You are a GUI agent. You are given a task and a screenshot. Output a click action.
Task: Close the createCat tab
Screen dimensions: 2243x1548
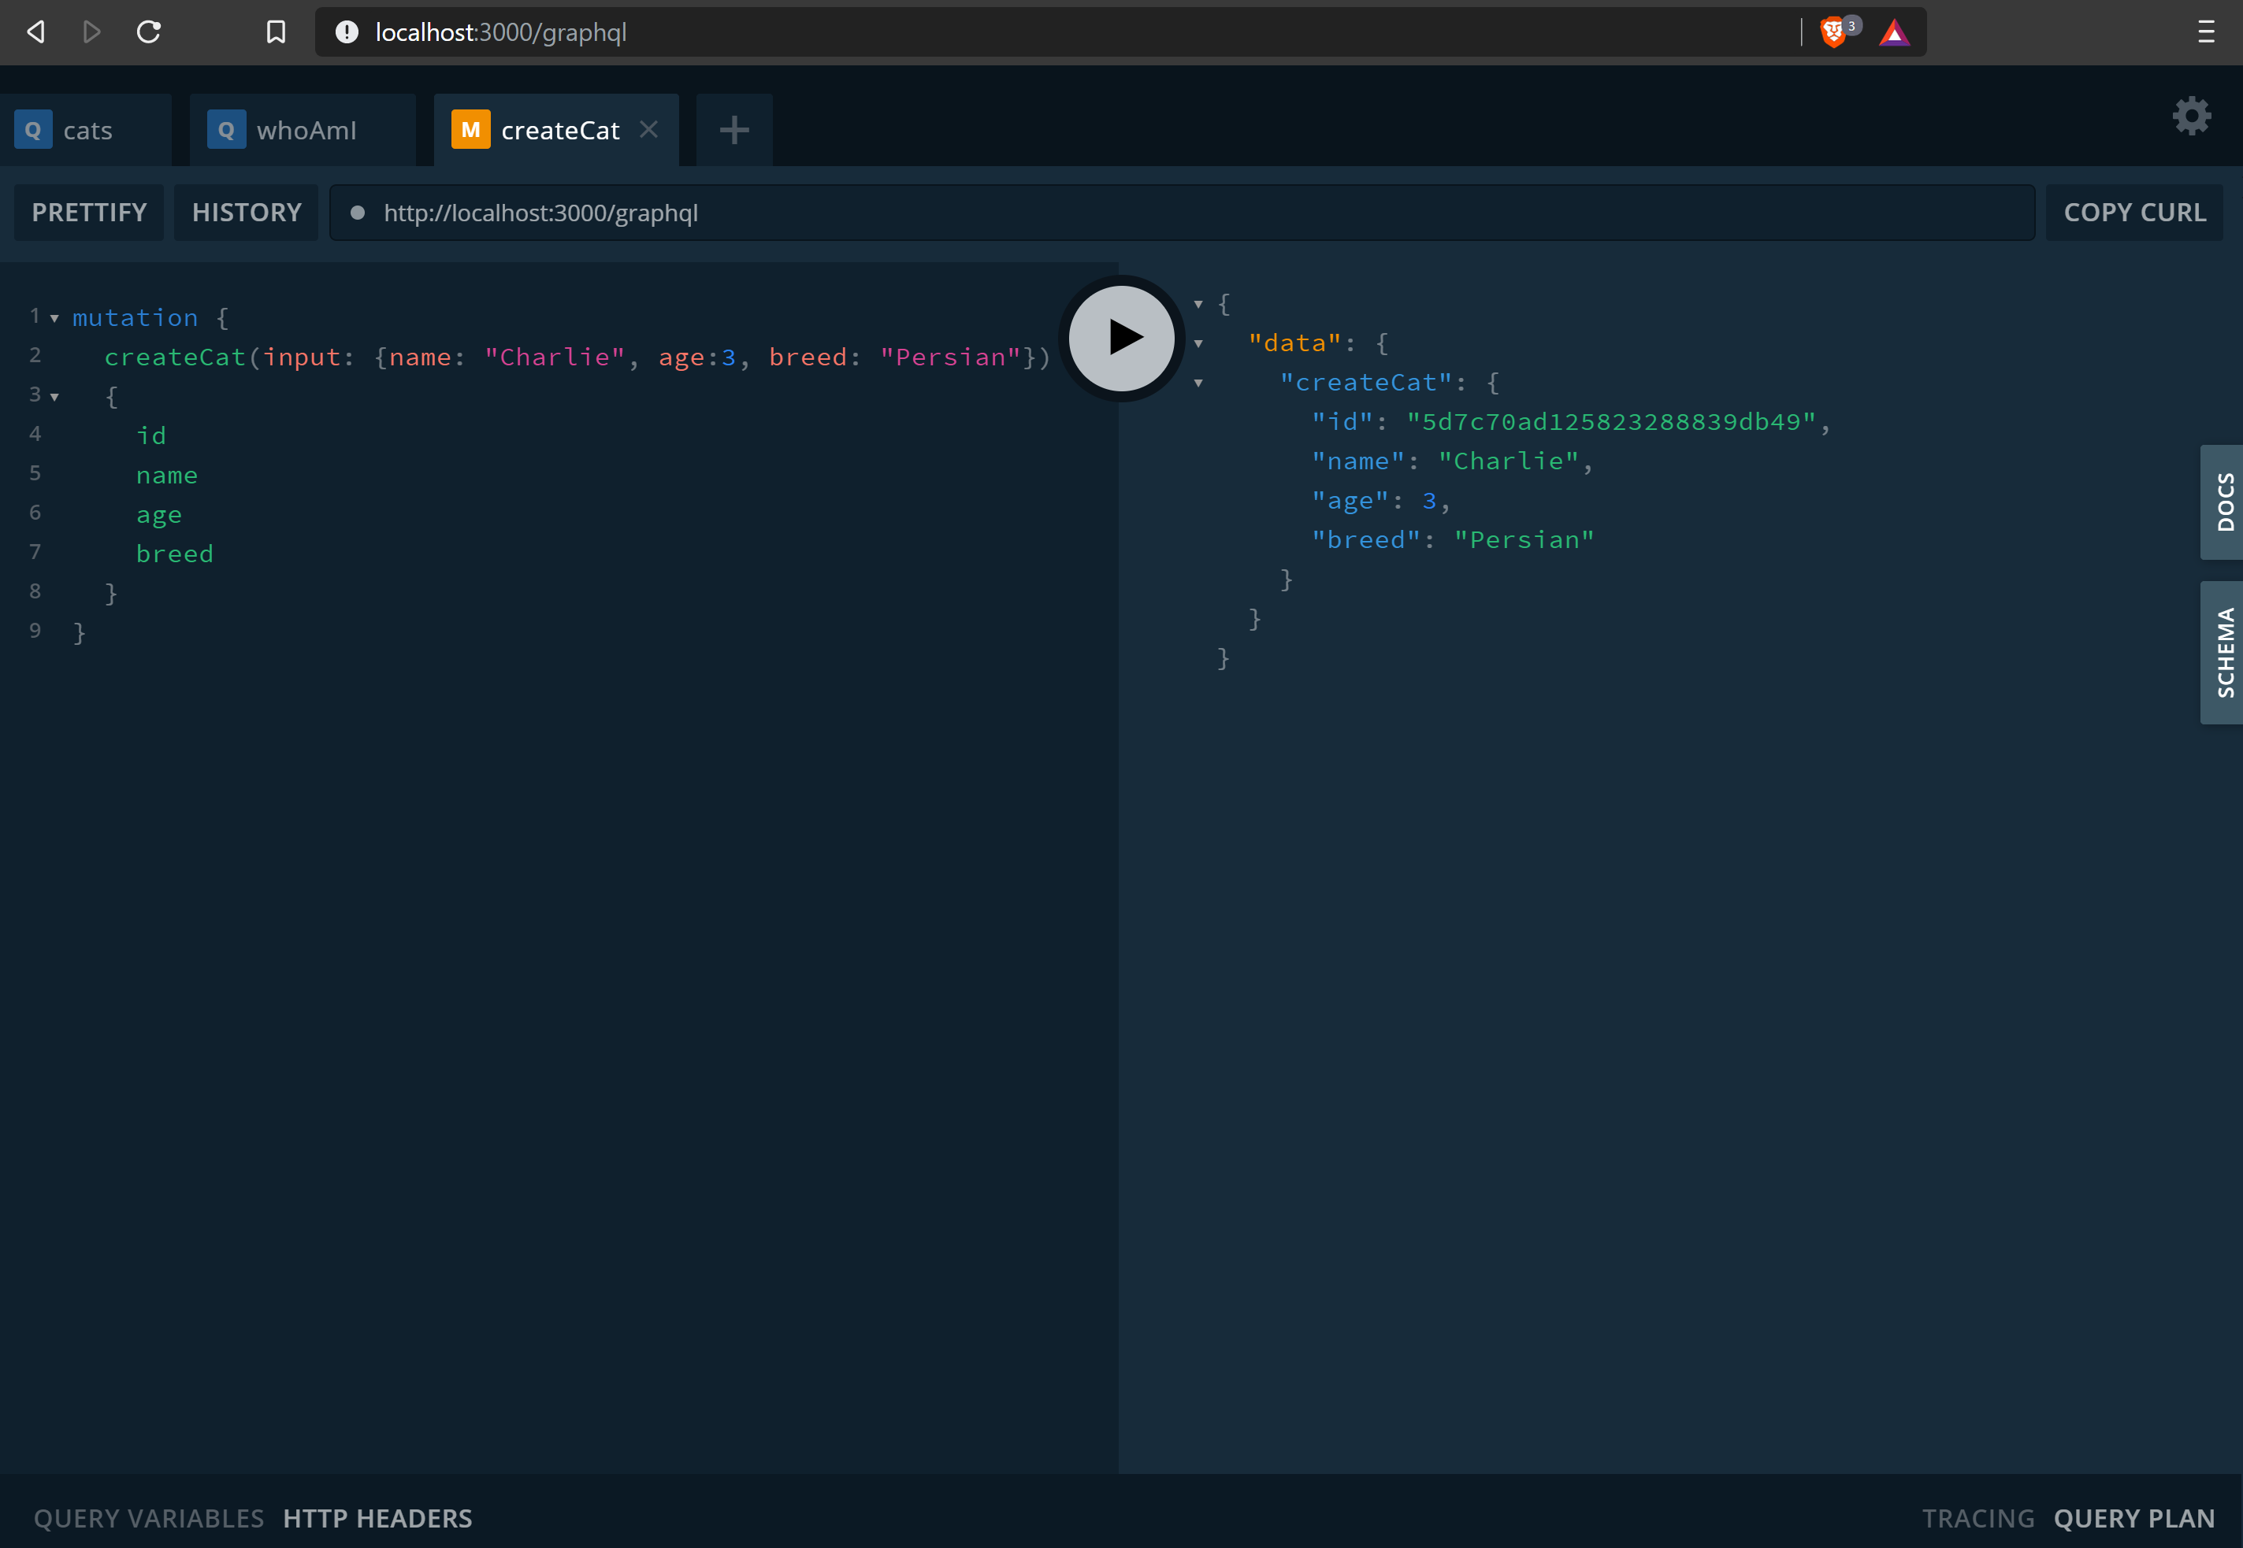point(649,129)
